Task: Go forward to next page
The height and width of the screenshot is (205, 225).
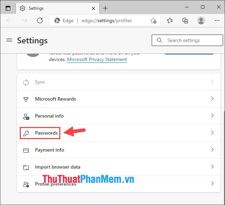Action: (25, 20)
